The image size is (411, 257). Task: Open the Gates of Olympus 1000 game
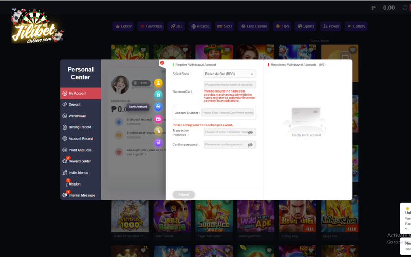130,216
